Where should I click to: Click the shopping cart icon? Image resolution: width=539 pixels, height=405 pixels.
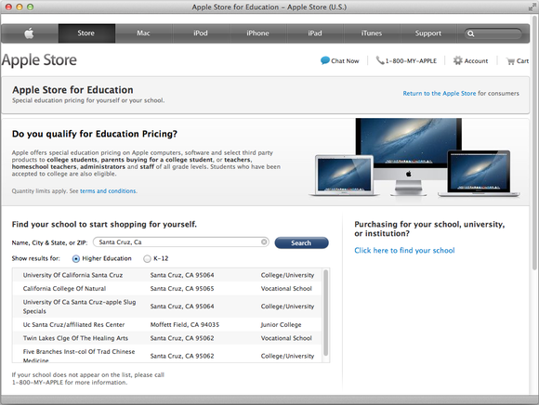[510, 61]
